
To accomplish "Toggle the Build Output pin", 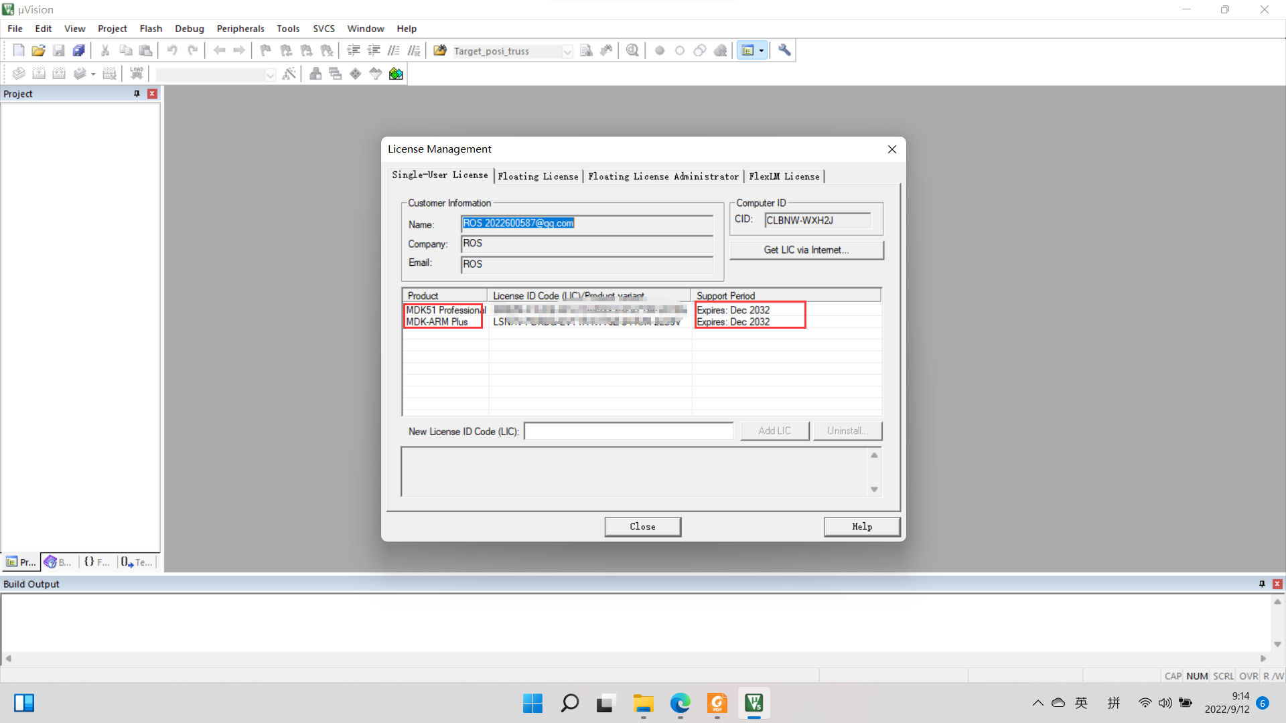I will [1262, 584].
